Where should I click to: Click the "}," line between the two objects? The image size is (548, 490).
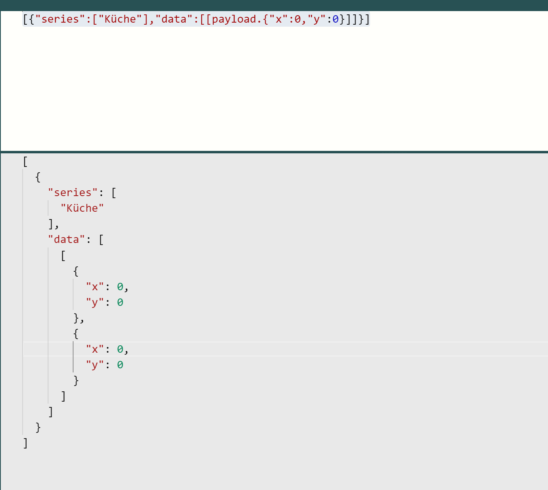79,318
